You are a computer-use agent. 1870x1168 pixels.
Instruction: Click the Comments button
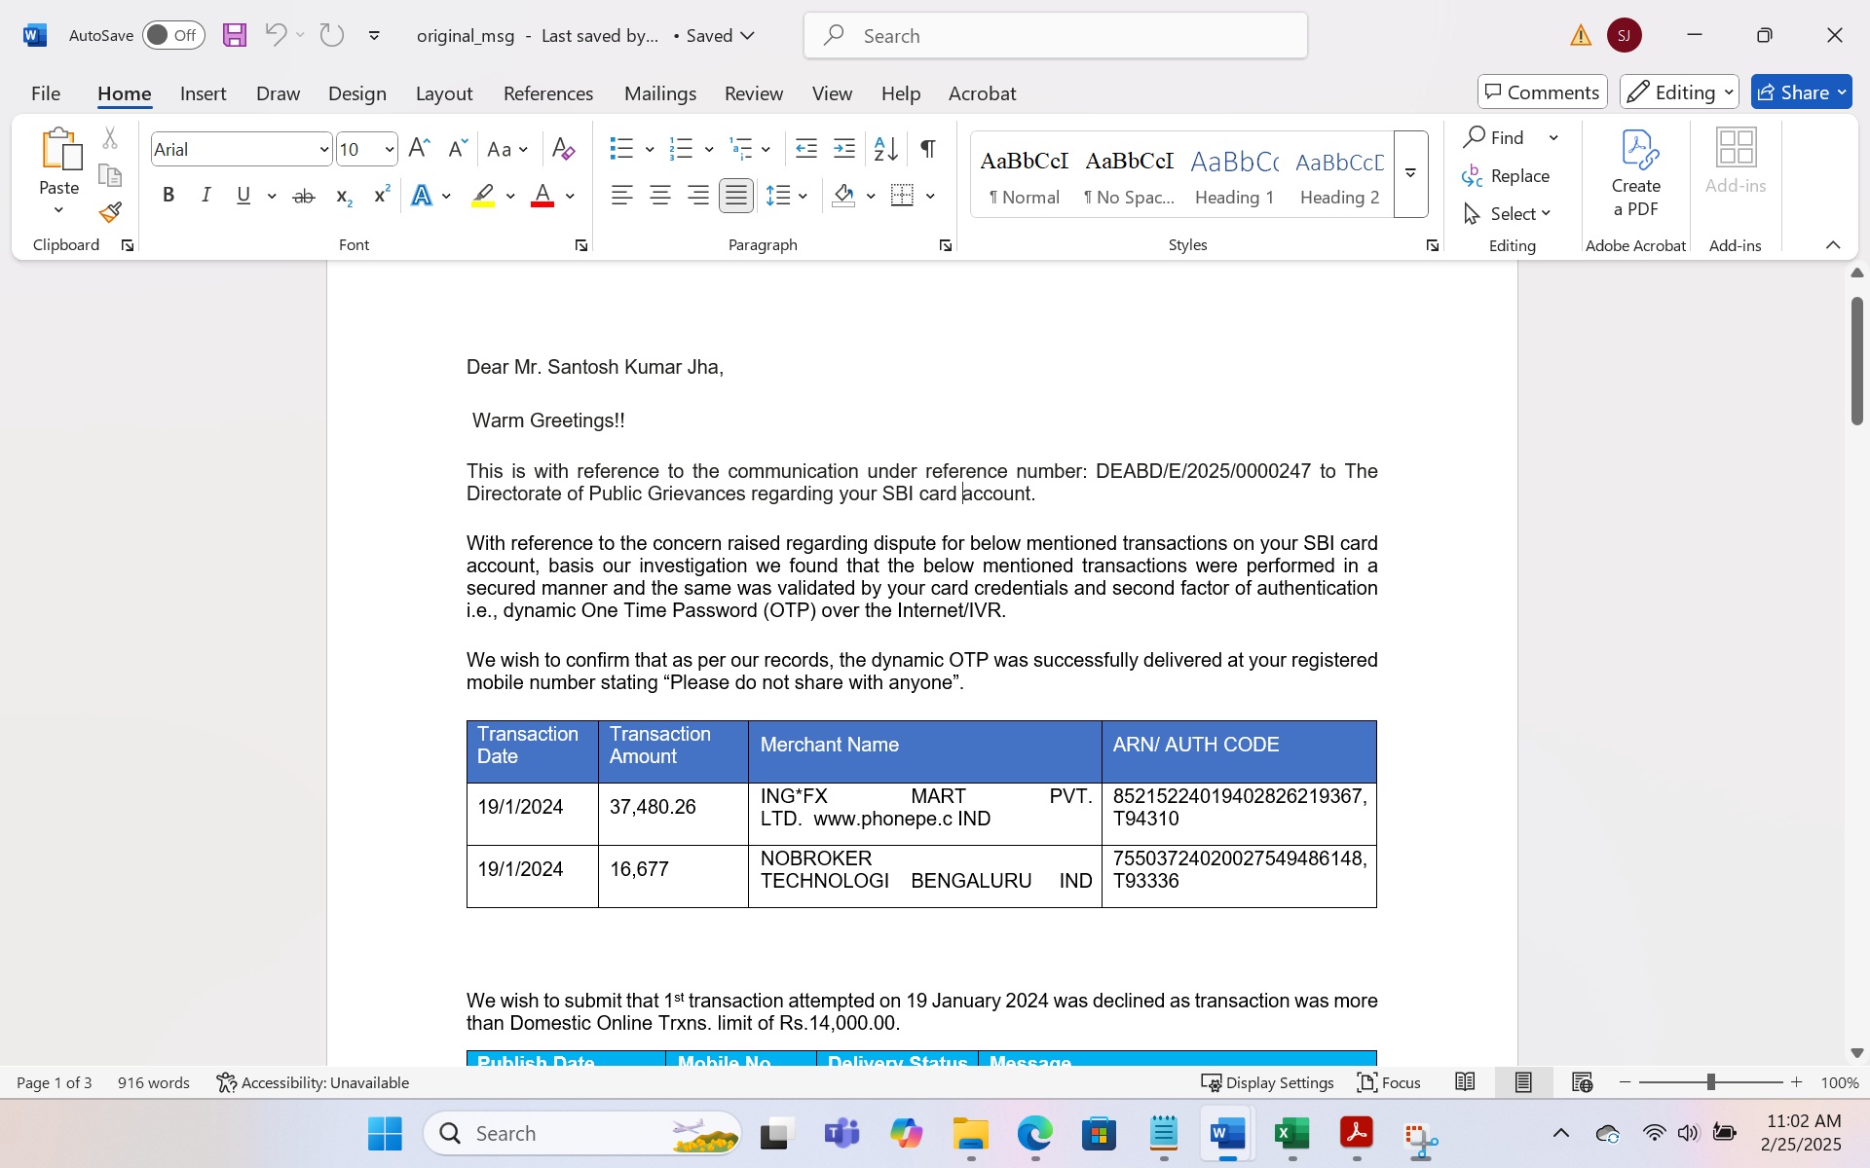click(x=1542, y=92)
